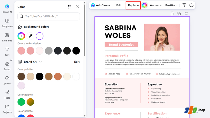210x118 pixels.
Task: Select the terracotta orange palette swatch
Action: [x=58, y=76]
